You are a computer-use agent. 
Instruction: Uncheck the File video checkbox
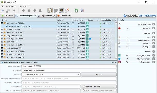coord(153,43)
